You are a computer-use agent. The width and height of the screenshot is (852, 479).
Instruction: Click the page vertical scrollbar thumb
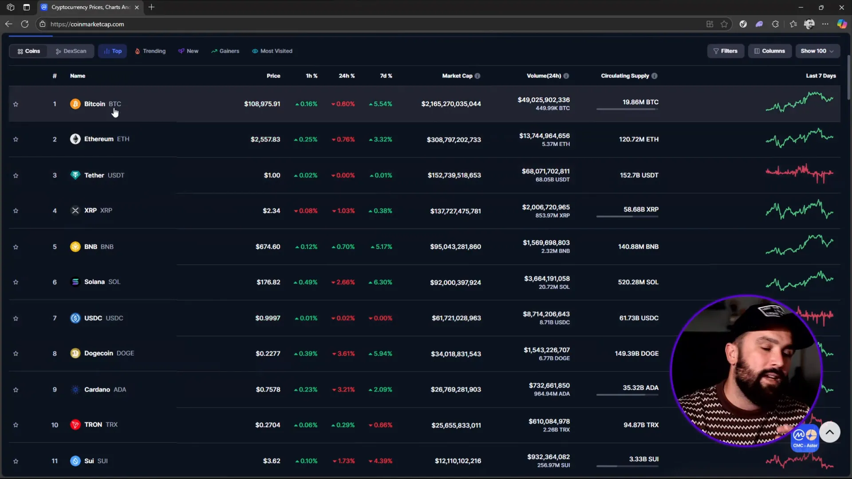849,78
